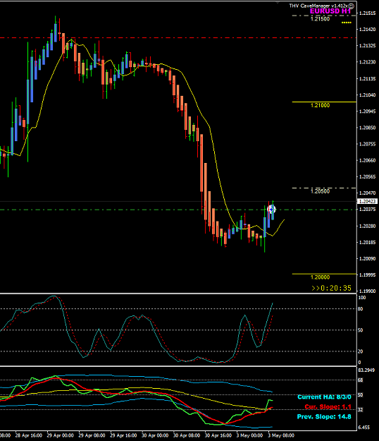Click the 20 level on stochastic scale
The image size is (379, 441).
point(361,351)
